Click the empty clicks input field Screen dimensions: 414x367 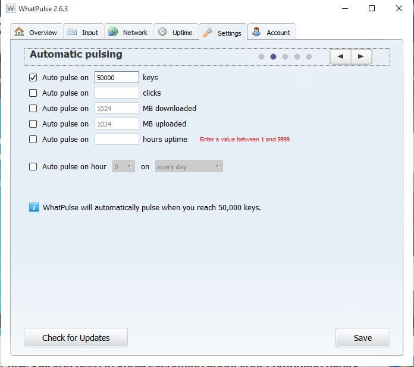pyautogui.click(x=117, y=93)
